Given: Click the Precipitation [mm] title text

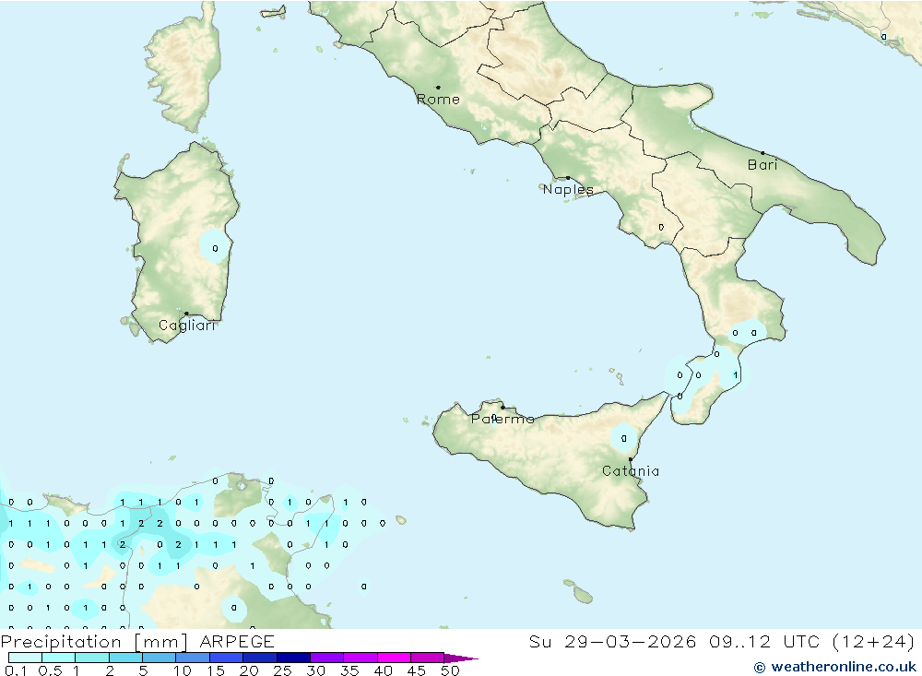Looking at the screenshot, I should [x=94, y=642].
